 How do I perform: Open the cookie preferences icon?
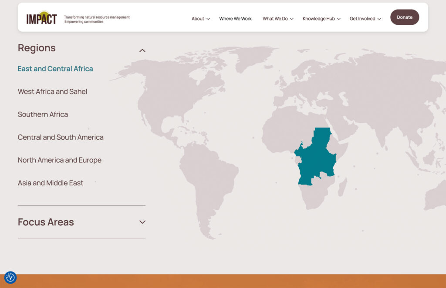coord(10,277)
